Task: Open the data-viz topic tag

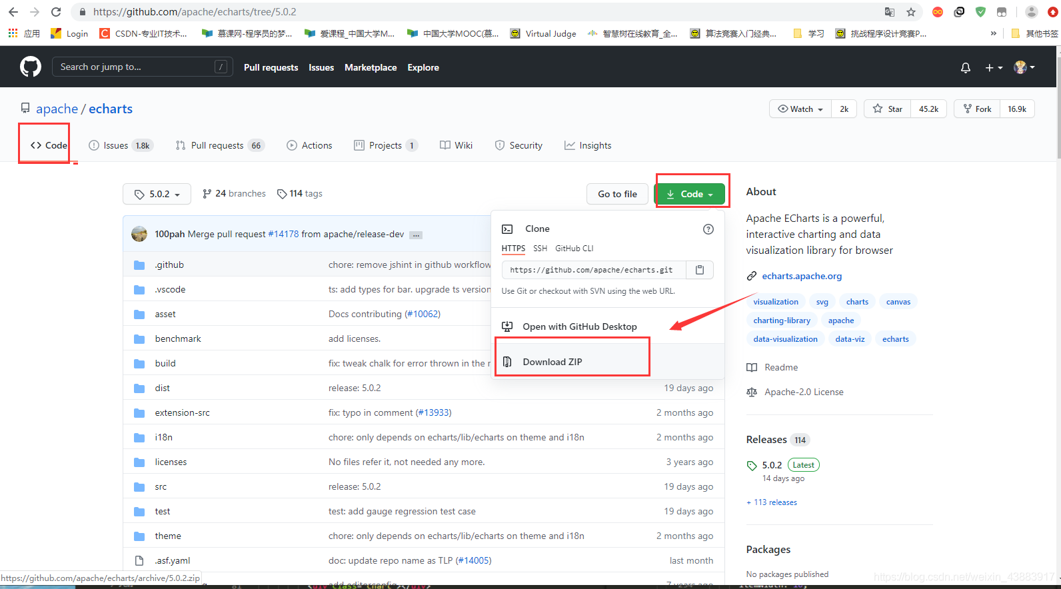Action: tap(850, 339)
